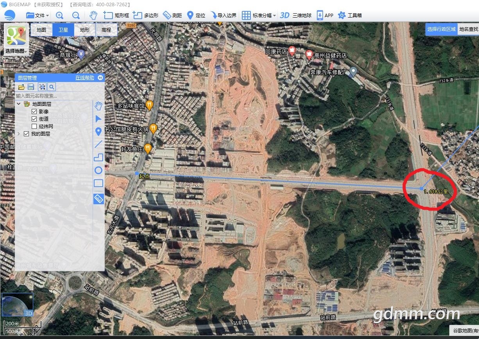Open the 导入边界 import boundary tool
Screen dimensions: 479x339
pos(223,15)
